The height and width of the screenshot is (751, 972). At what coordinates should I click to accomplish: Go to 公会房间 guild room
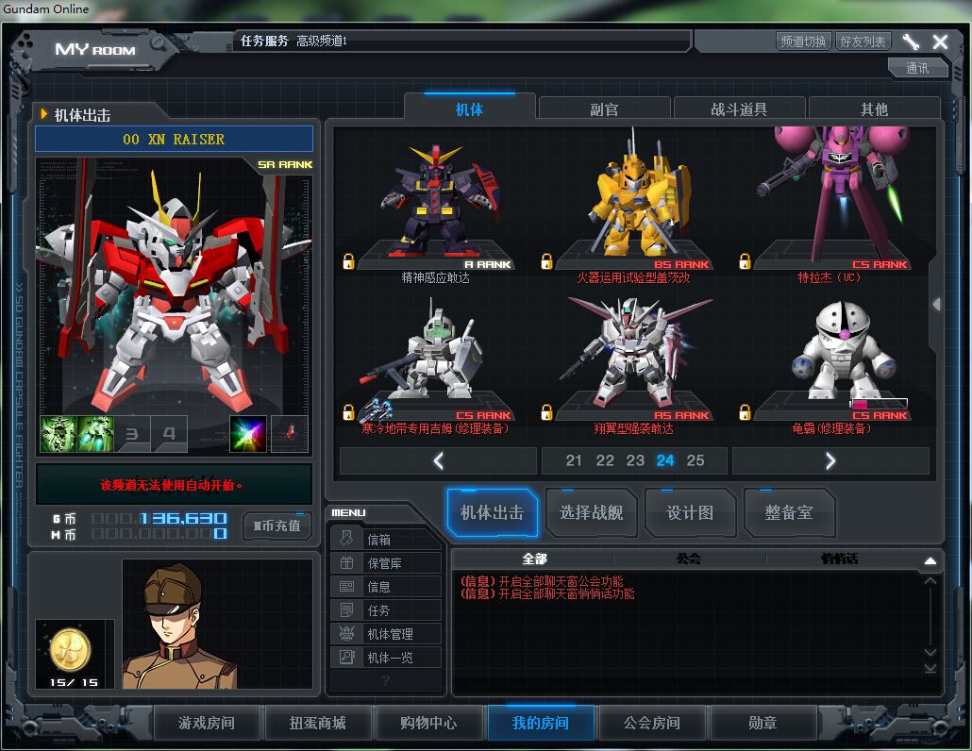click(651, 723)
